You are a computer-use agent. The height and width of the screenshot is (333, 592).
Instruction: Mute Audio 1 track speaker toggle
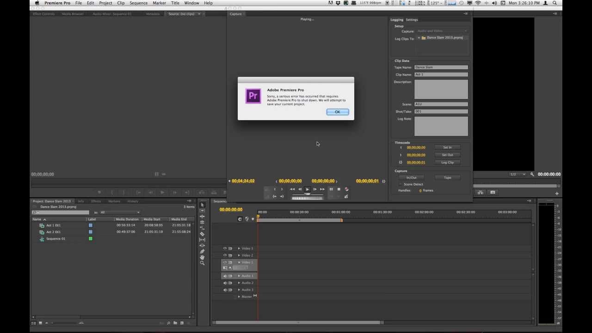[225, 276]
